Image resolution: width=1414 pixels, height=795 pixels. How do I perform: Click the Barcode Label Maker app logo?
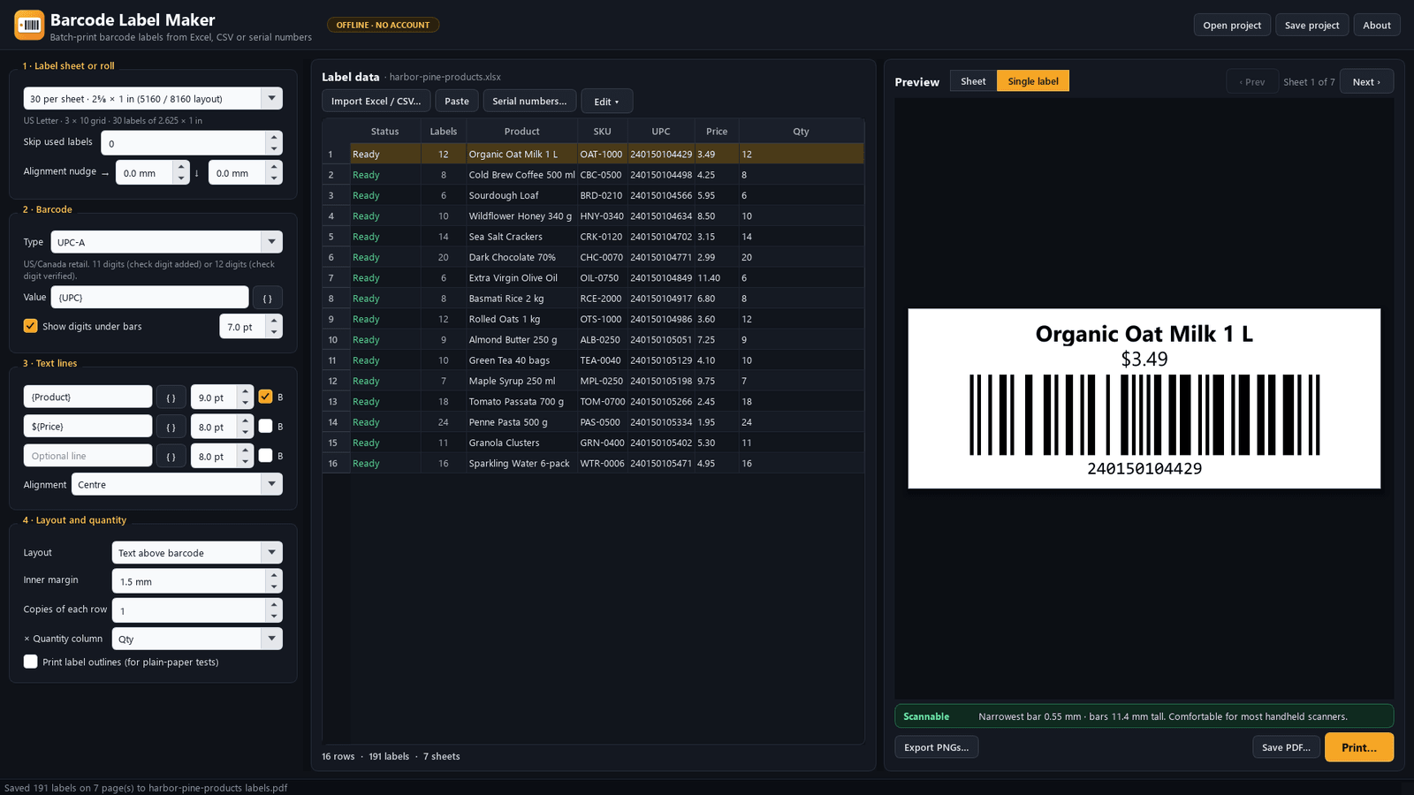(x=29, y=25)
